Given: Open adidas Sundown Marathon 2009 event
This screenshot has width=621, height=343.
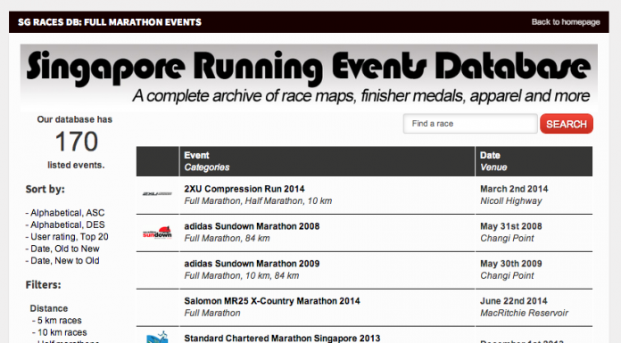Looking at the screenshot, I should tap(252, 264).
